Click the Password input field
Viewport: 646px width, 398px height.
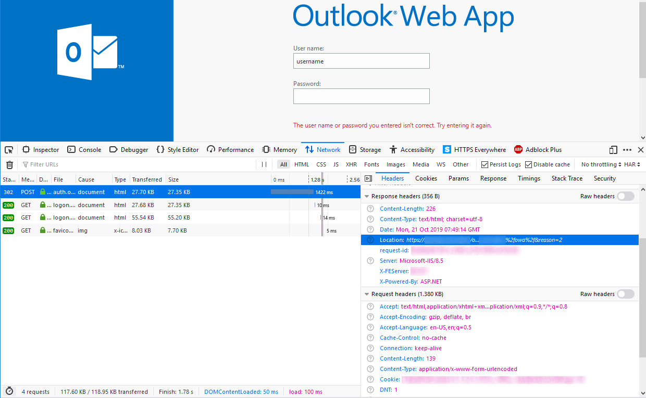click(362, 96)
